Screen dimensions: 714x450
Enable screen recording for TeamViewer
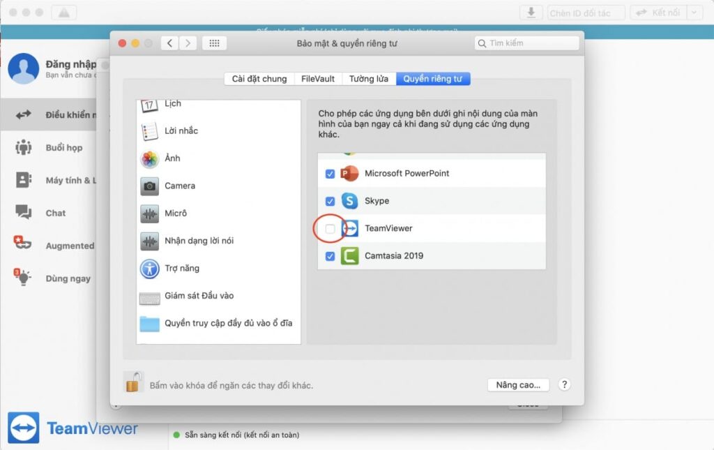coord(328,227)
